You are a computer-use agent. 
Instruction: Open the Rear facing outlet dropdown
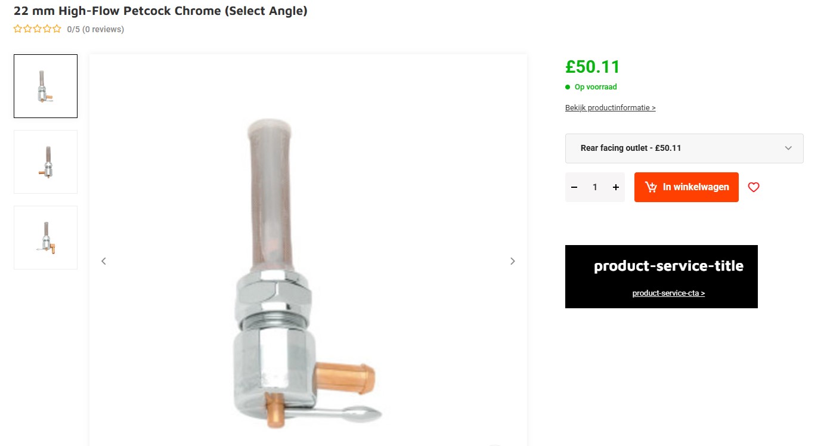(684, 148)
